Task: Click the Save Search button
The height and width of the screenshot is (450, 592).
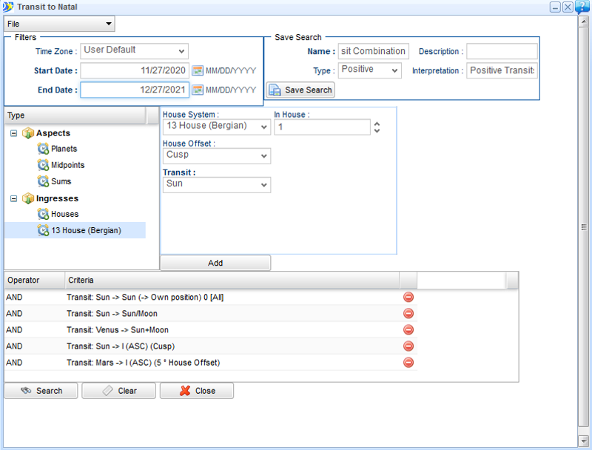Action: [x=300, y=90]
